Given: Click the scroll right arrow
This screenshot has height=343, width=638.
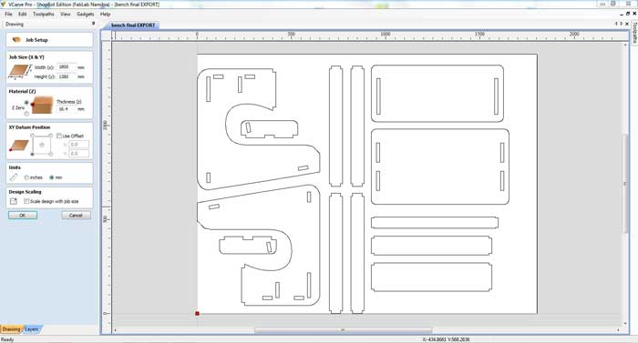Looking at the screenshot, I should click(x=619, y=330).
